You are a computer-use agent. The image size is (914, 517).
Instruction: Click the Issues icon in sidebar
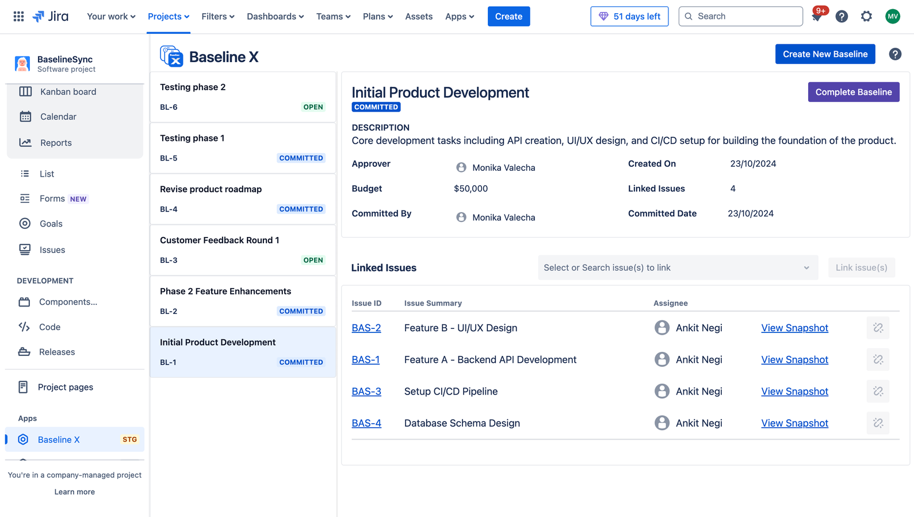(x=25, y=250)
